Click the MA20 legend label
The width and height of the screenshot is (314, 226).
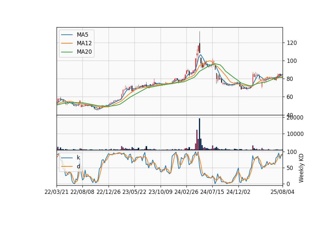tap(84, 52)
